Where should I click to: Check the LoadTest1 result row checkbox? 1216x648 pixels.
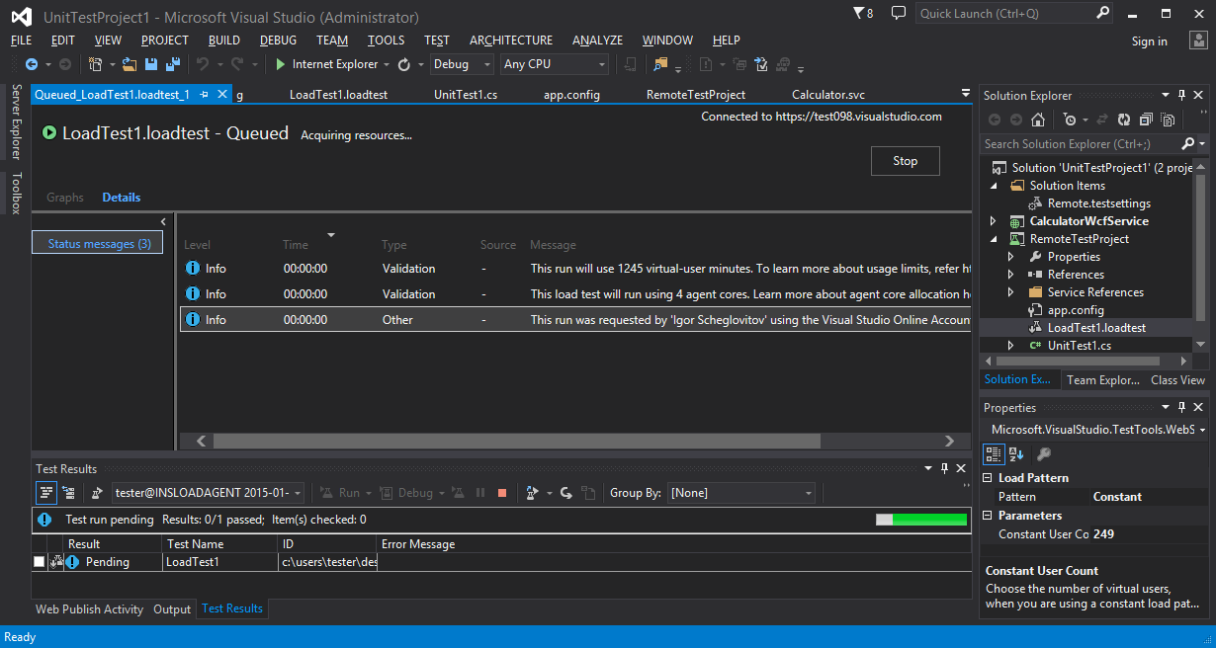coord(39,562)
